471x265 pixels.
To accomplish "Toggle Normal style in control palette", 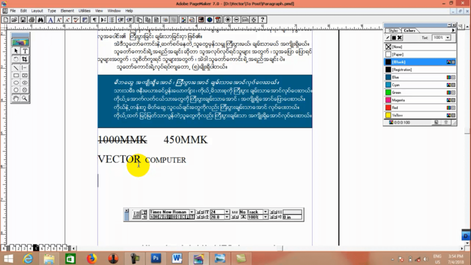I will (x=152, y=217).
